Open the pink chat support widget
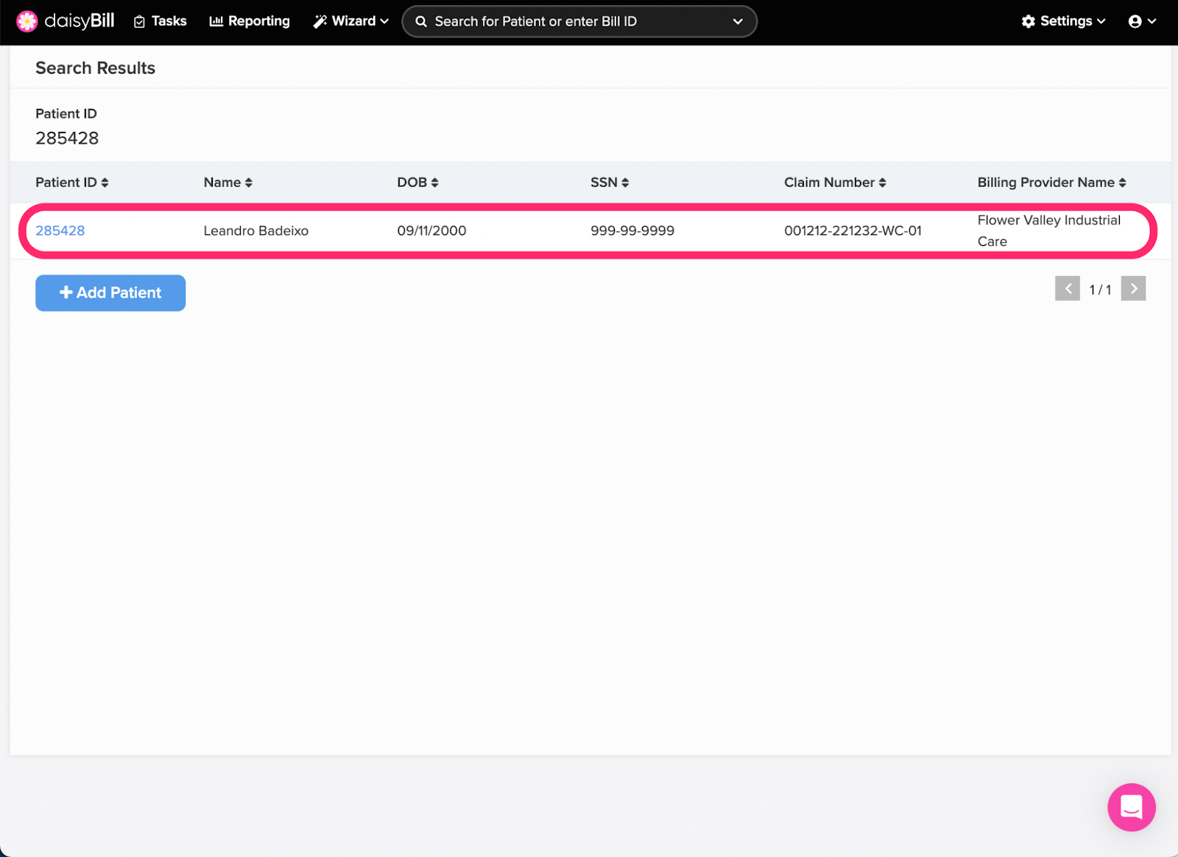 click(1131, 807)
